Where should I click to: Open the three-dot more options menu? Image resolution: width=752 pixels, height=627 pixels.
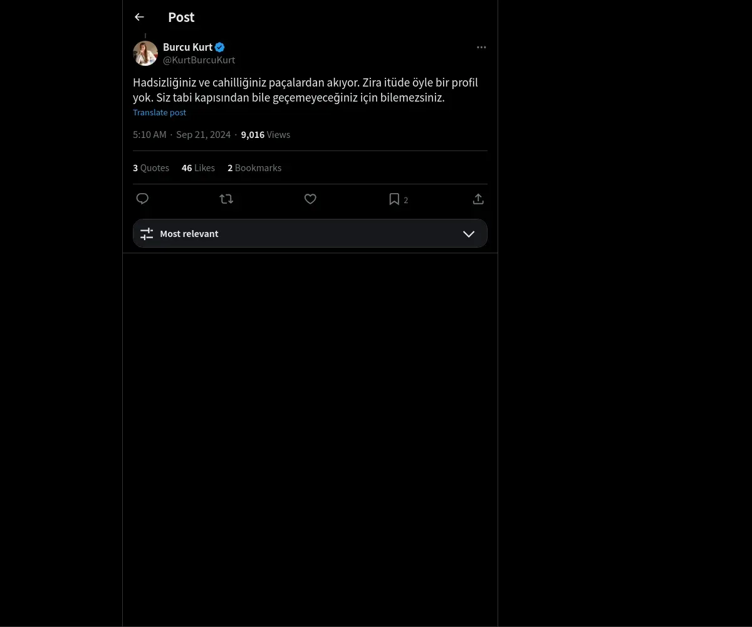(481, 47)
